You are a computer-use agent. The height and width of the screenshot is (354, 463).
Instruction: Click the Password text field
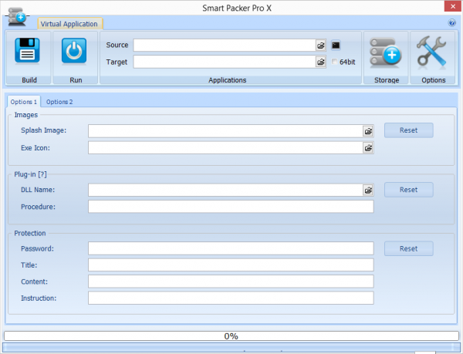[231, 248]
